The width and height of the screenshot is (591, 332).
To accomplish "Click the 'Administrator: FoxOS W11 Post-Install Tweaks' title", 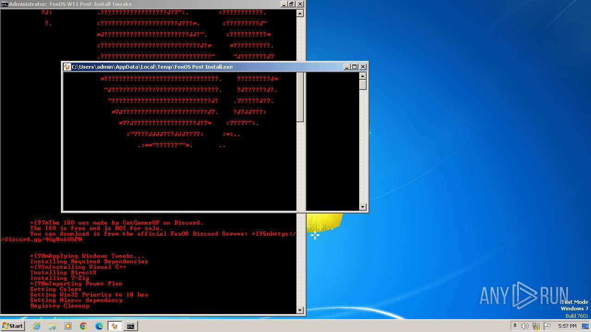I will coord(70,4).
